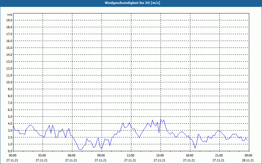Select the '9,0' y-axis label
This screenshot has width=262, height=164.
tap(10, 89)
